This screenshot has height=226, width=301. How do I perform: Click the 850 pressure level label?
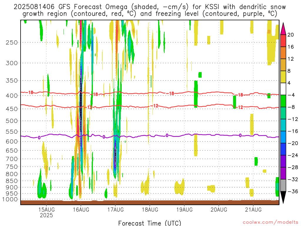pyautogui.click(x=12, y=181)
